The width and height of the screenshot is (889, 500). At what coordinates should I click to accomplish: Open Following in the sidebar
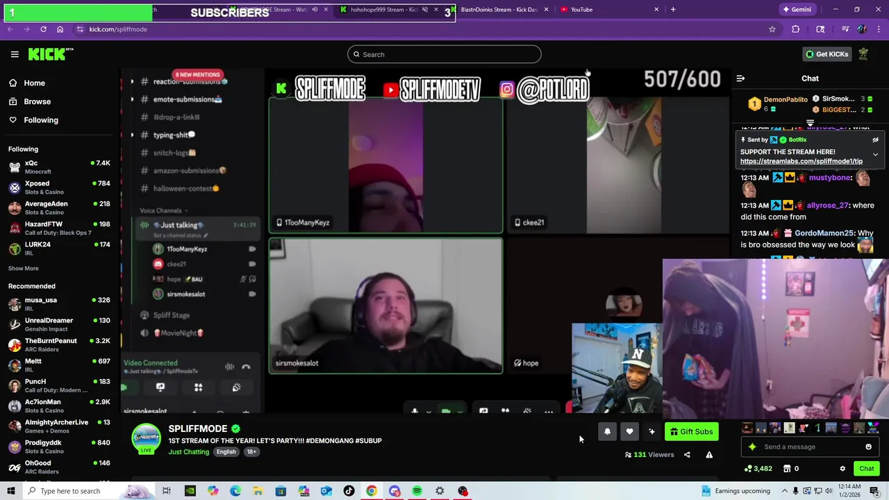[41, 120]
